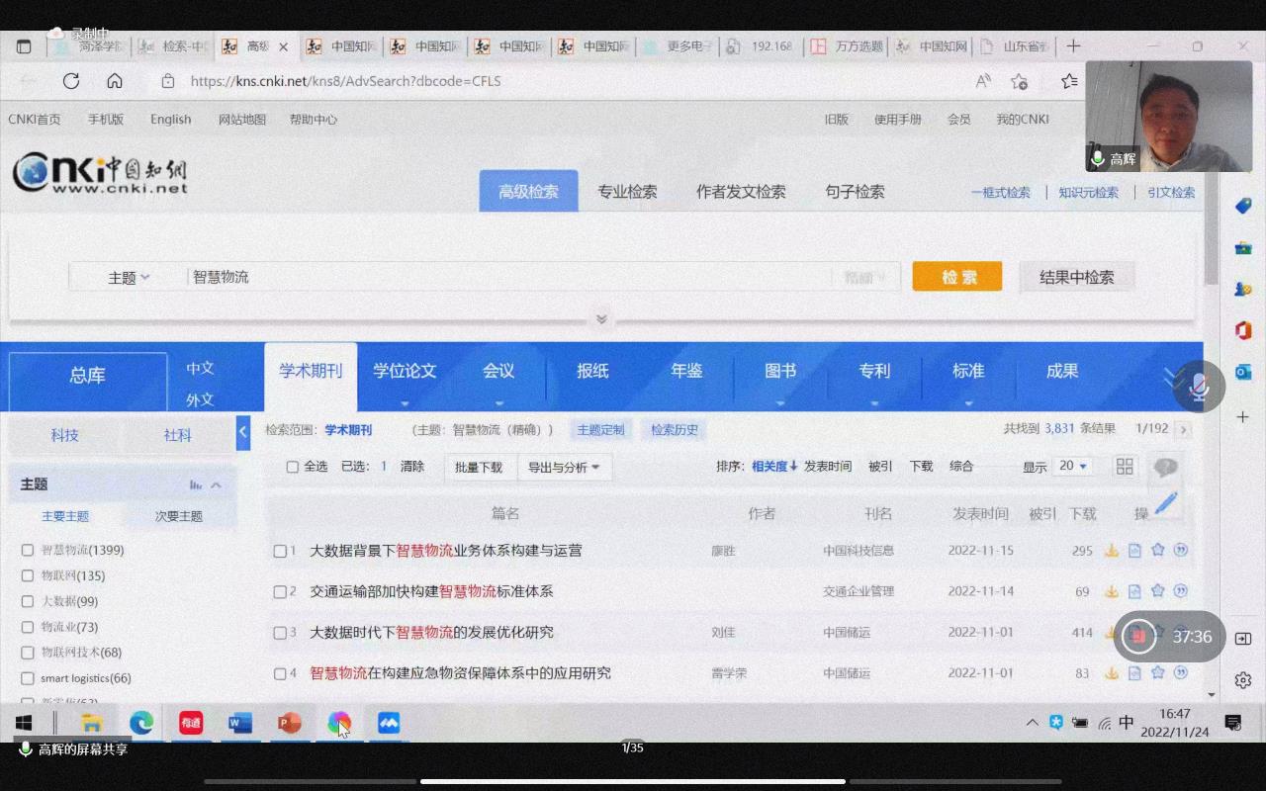
Task: Check the box for result row 1
Action: 280,551
